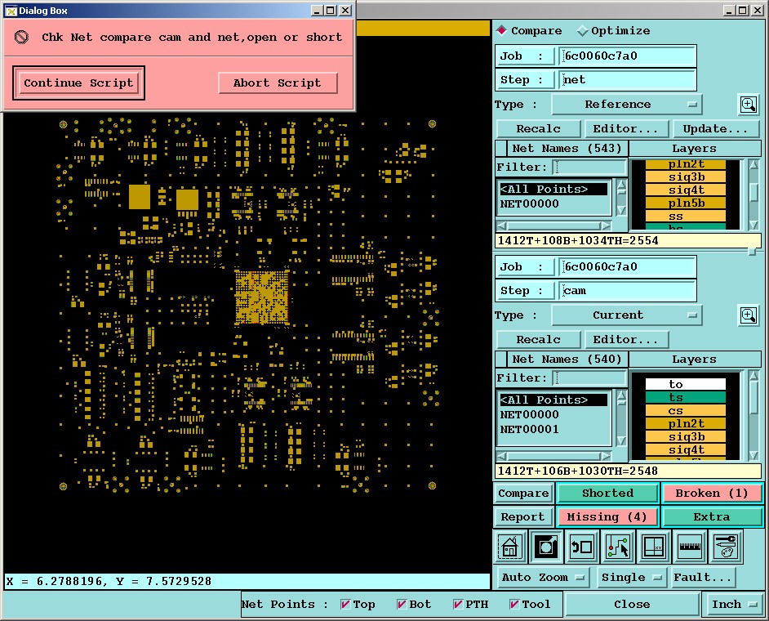Open the wrench and palette options icon
Screen dimensions: 769x621
(x=726, y=547)
